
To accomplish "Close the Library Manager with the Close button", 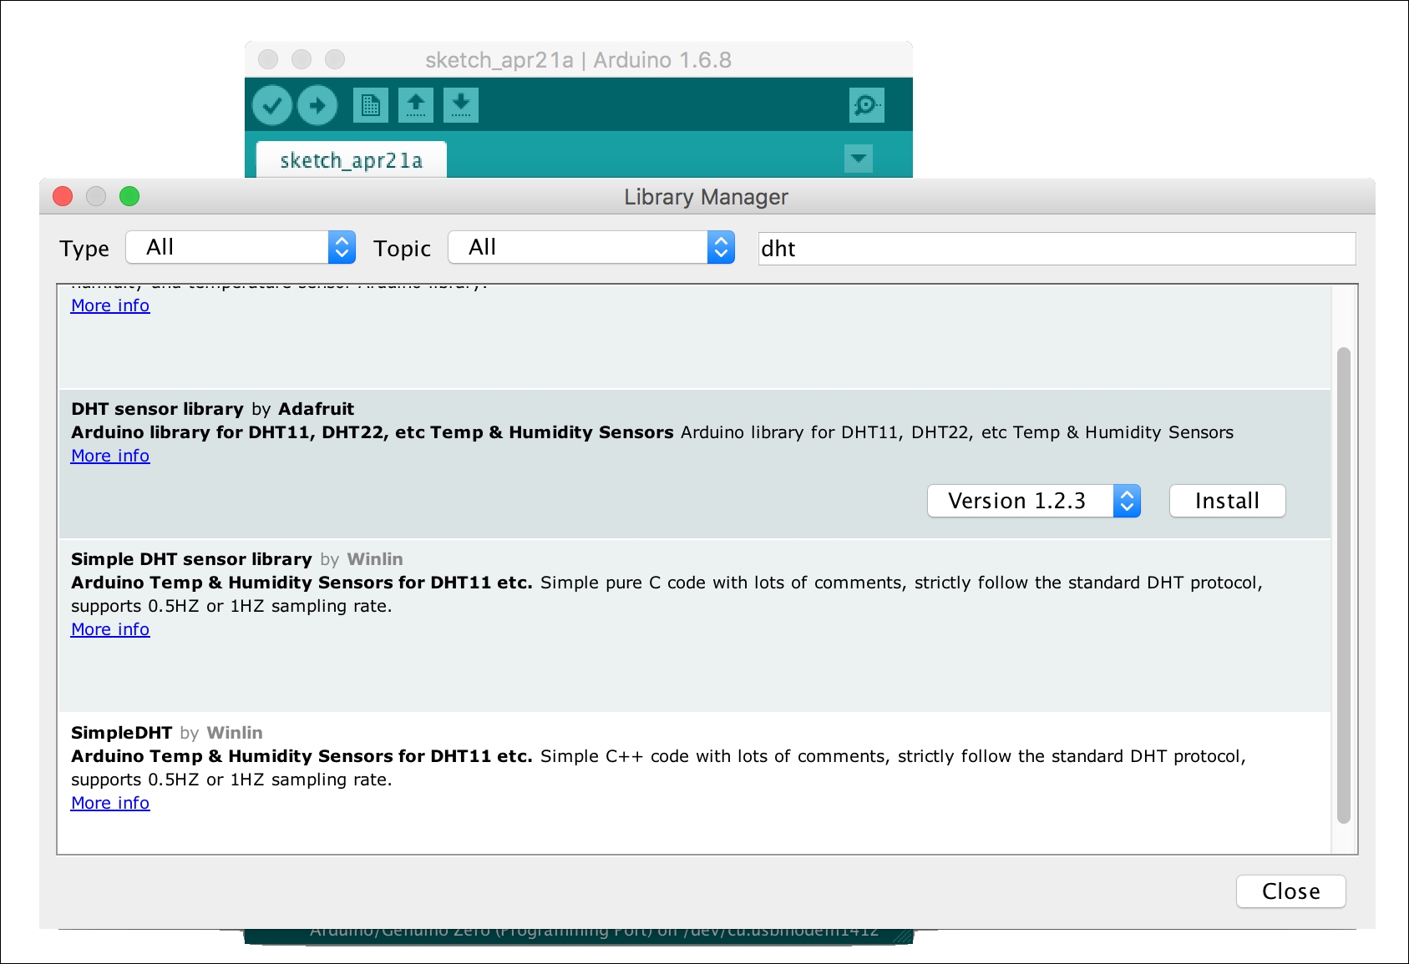I will (x=1290, y=891).
